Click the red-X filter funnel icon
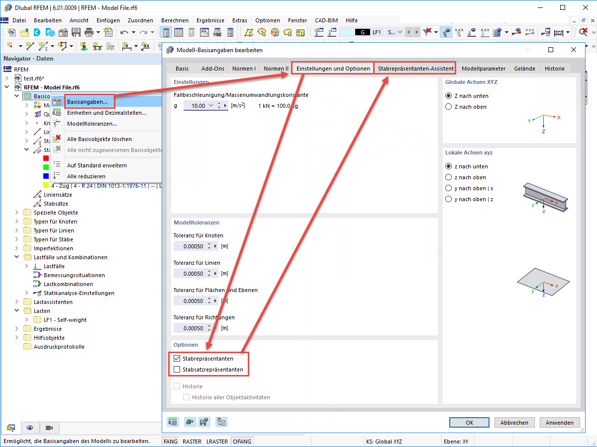 427,32
